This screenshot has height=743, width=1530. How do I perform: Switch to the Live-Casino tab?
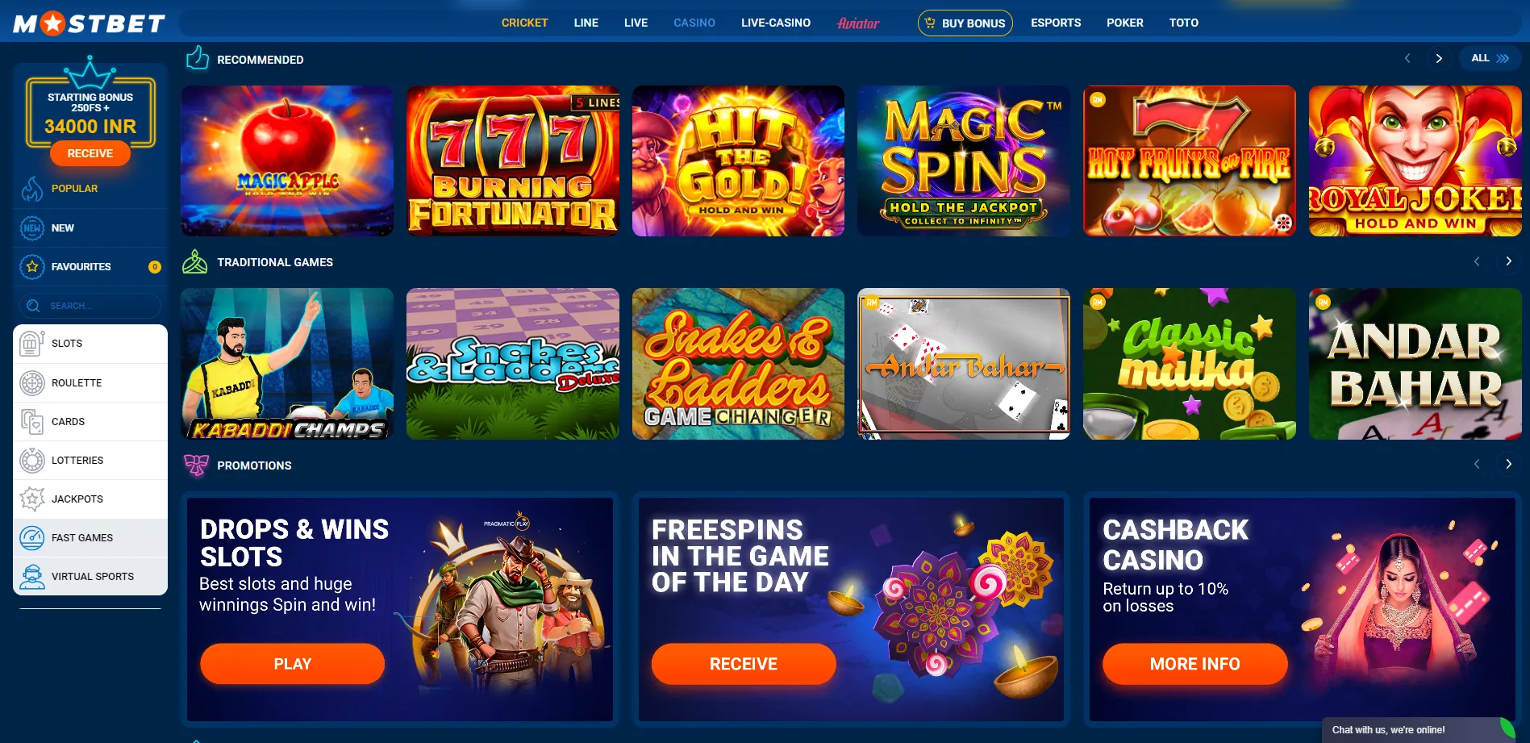(x=776, y=23)
